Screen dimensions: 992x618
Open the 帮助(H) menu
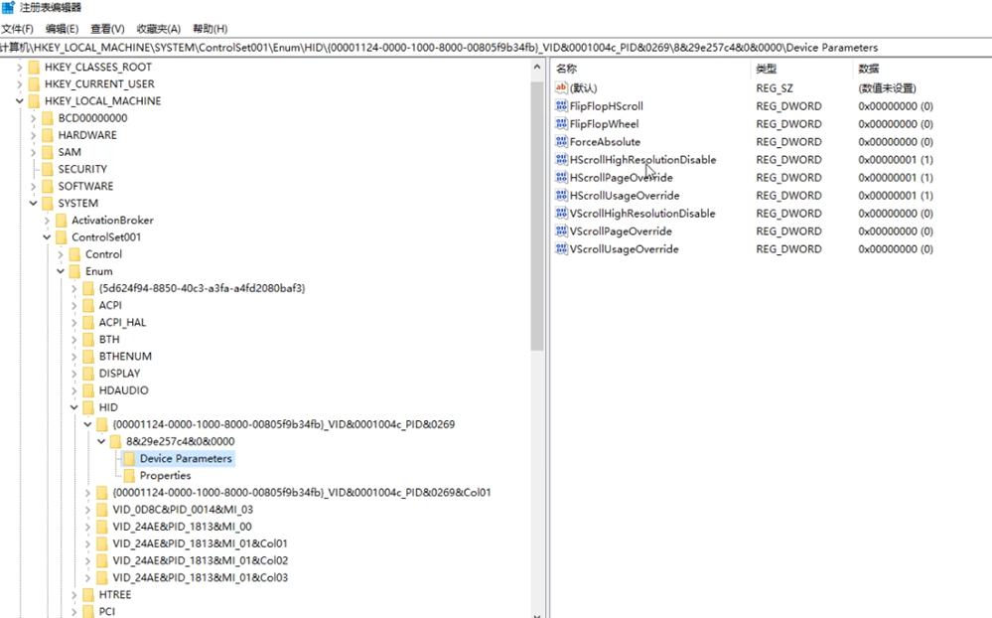point(210,29)
